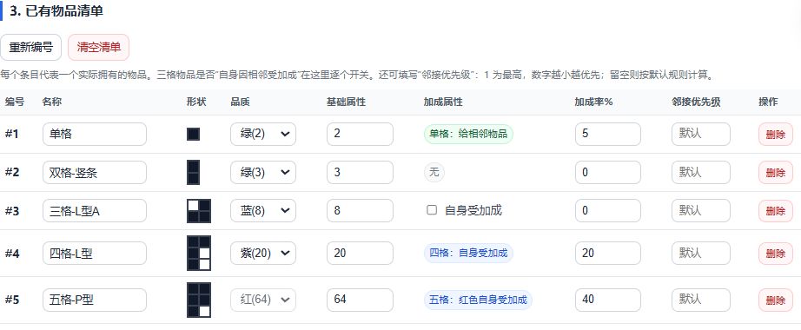Open the 绿(2) quality dropdown
801x330 pixels.
(x=263, y=134)
